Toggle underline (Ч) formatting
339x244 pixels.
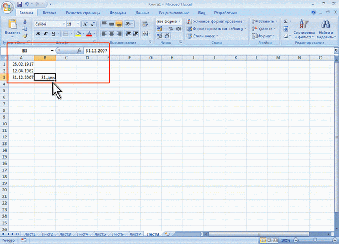(x=54, y=33)
